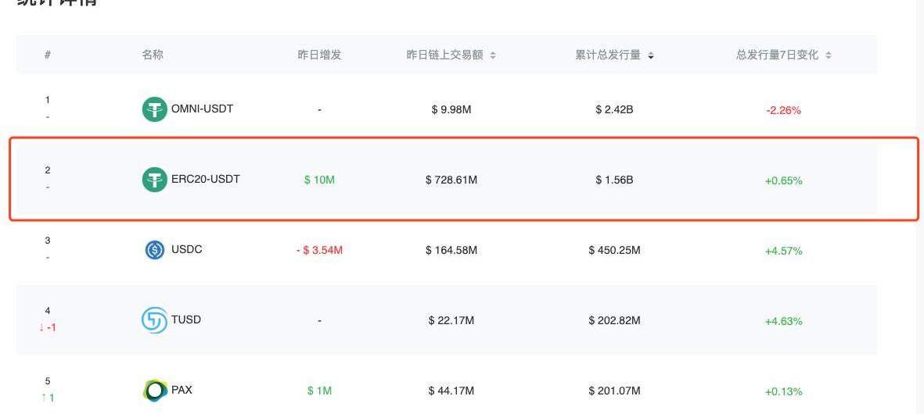Click the USDC coin logo icon

(x=154, y=250)
